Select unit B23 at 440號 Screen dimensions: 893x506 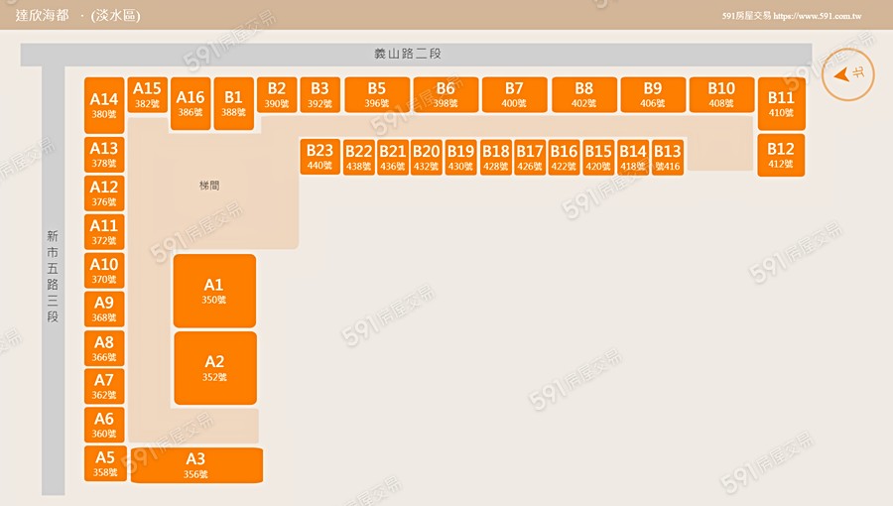click(x=319, y=157)
